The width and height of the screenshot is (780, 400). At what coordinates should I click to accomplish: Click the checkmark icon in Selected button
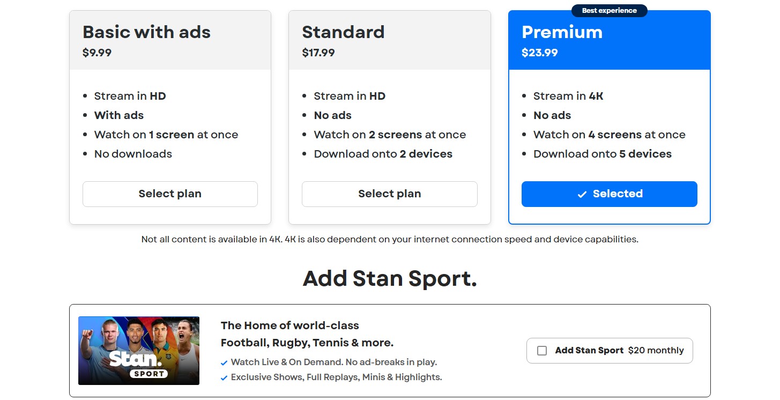coord(582,195)
